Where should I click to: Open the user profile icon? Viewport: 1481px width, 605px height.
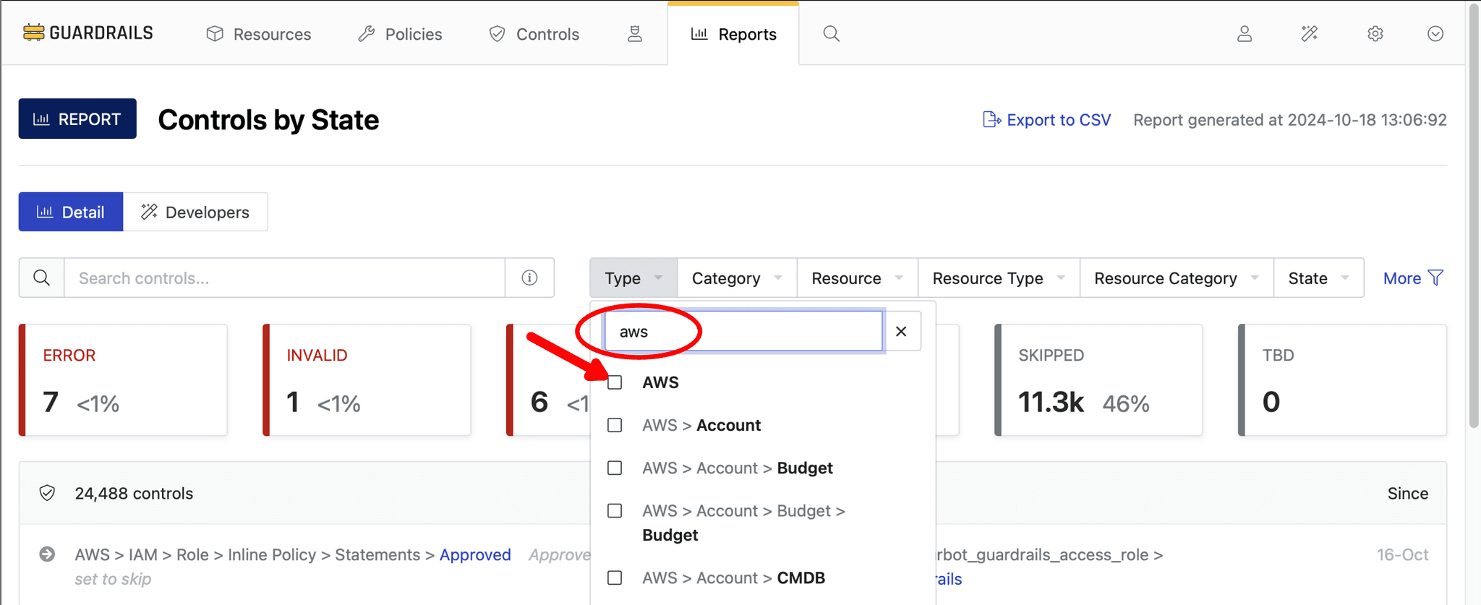coord(1245,34)
